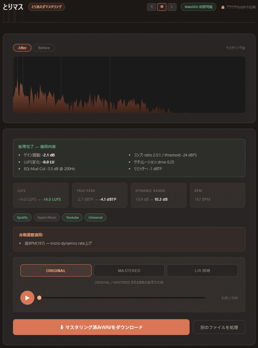The height and width of the screenshot is (348, 258).
Task: Click the 167 BPM value
Action: click(x=203, y=199)
